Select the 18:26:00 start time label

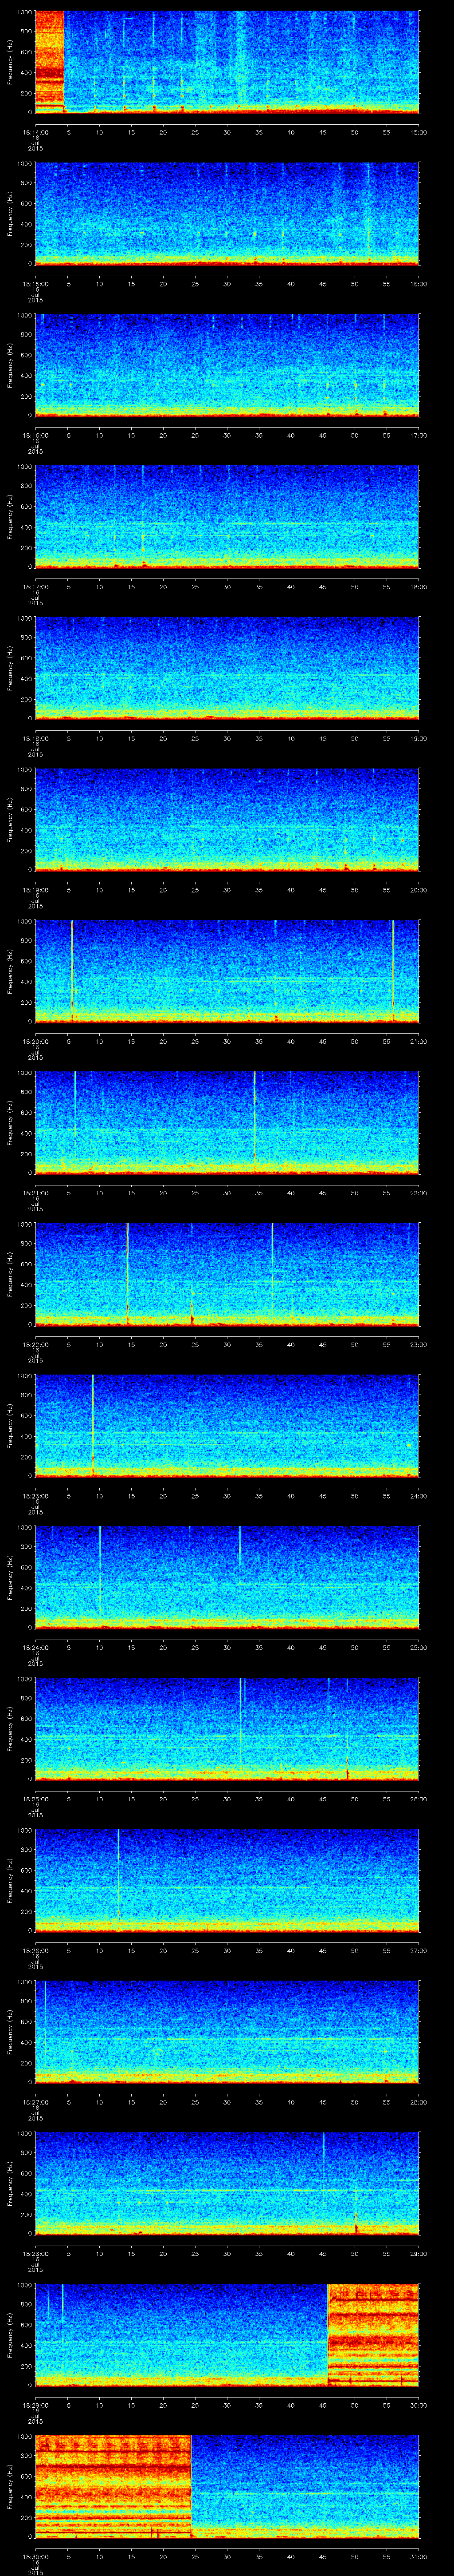(35, 1950)
